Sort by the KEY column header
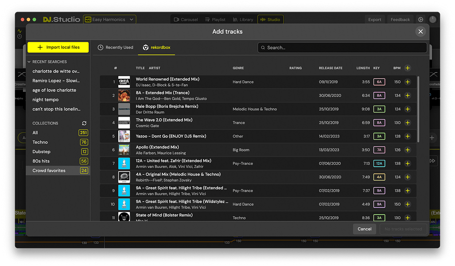The width and height of the screenshot is (455, 266). click(377, 68)
